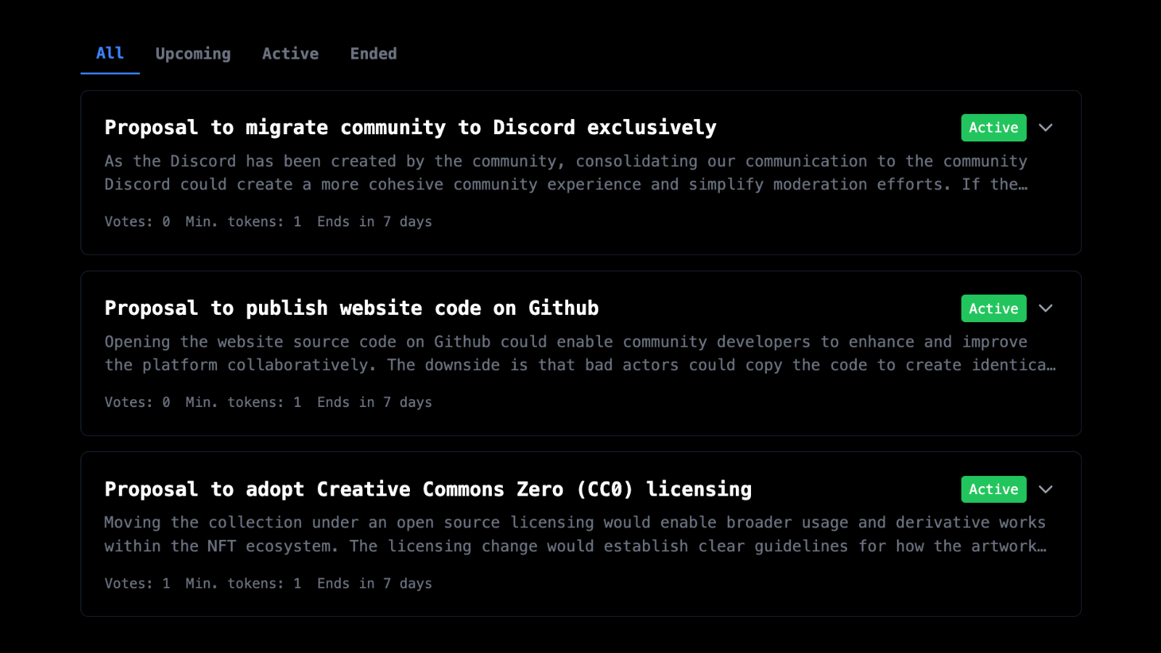This screenshot has width=1161, height=653.
Task: Click the Discord proposal description text
Action: pyautogui.click(x=566, y=173)
